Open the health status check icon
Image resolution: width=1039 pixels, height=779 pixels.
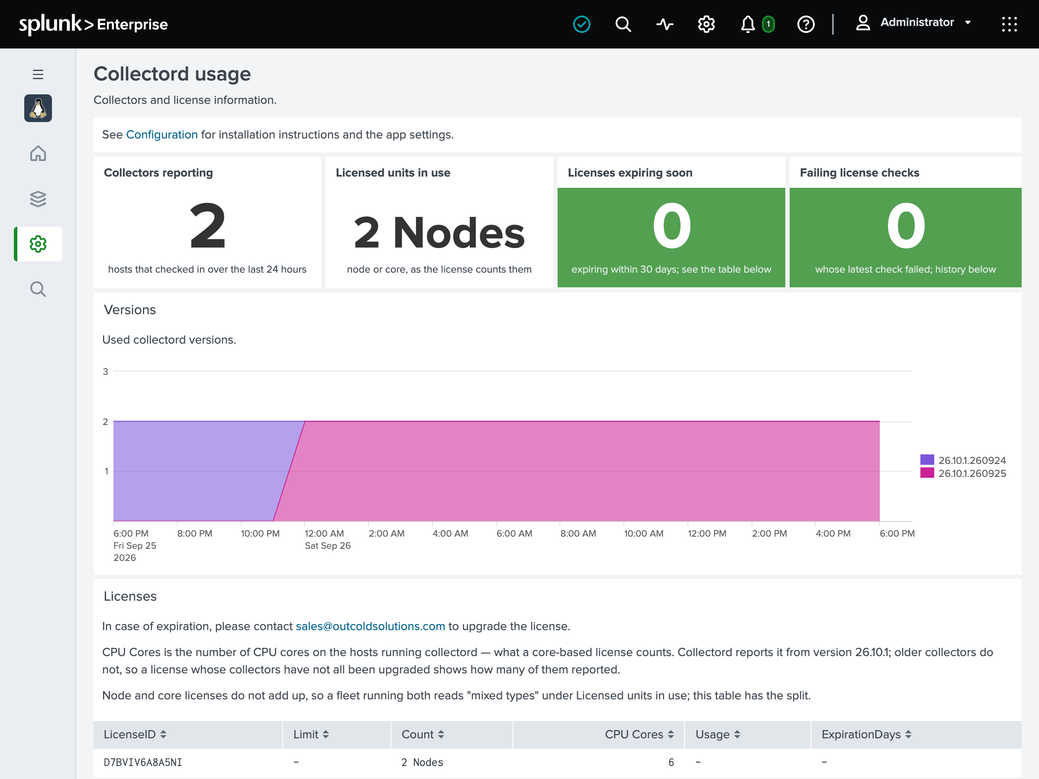[x=581, y=24]
